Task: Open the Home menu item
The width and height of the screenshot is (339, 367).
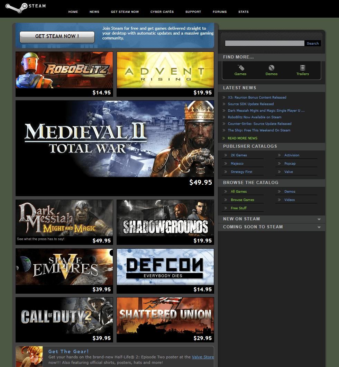Action: pos(73,12)
